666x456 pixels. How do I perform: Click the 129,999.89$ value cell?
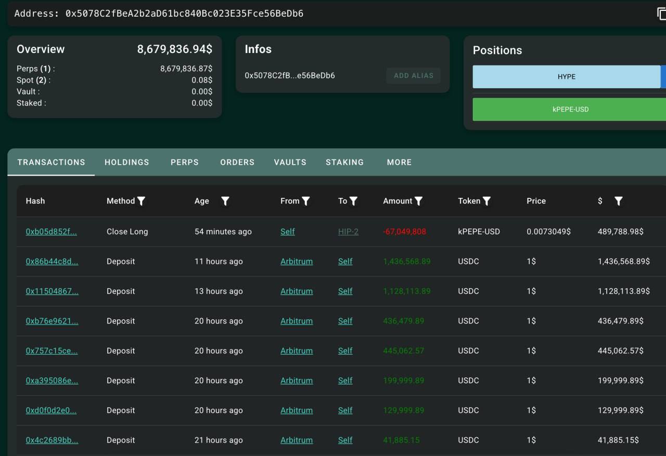point(620,410)
